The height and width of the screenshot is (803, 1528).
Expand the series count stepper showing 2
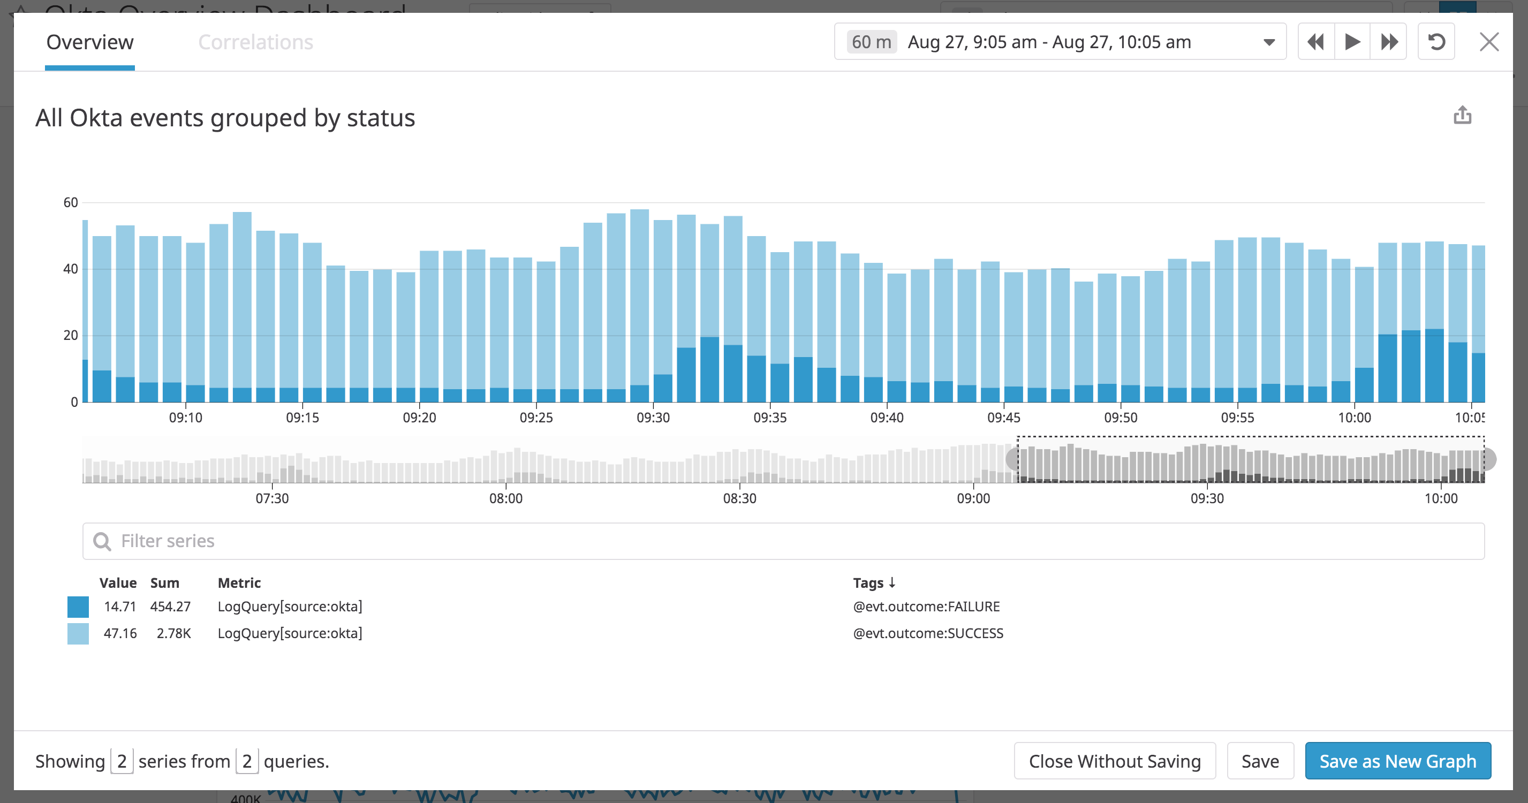coord(122,761)
